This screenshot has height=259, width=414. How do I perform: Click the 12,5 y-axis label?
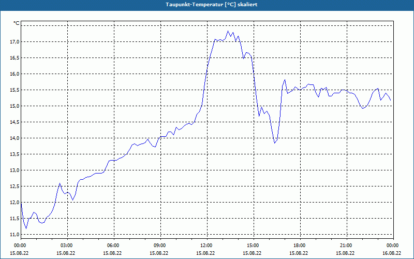(15, 186)
